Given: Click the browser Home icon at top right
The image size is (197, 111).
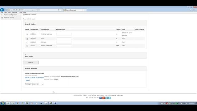Looking at the screenshot, I should pyautogui.click(x=190, y=10).
